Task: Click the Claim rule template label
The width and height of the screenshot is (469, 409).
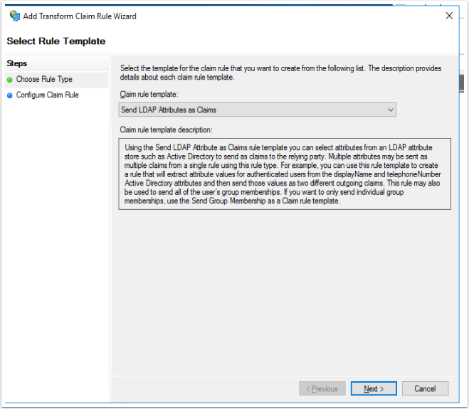Action: [149, 94]
